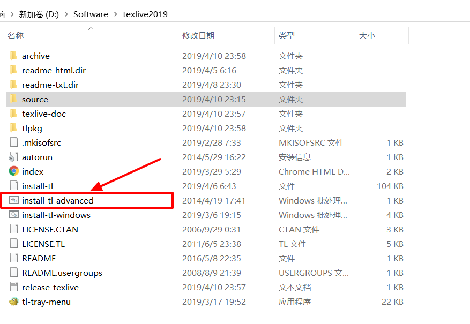This screenshot has width=470, height=324.
Task: Select the texlive-doc folder name
Action: [x=44, y=114]
